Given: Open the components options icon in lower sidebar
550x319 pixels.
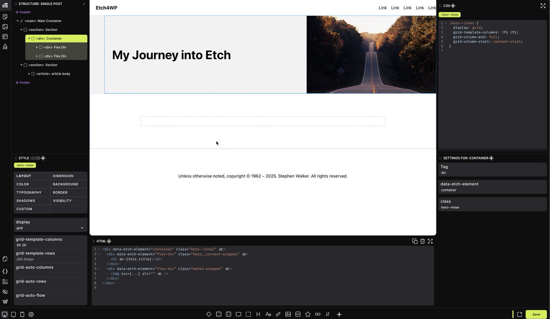Looking at the screenshot, I should click(x=5, y=281).
